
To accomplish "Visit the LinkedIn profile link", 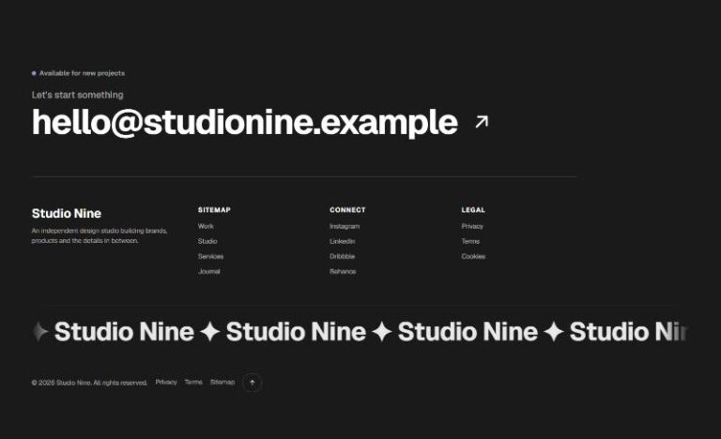I will click(x=342, y=241).
